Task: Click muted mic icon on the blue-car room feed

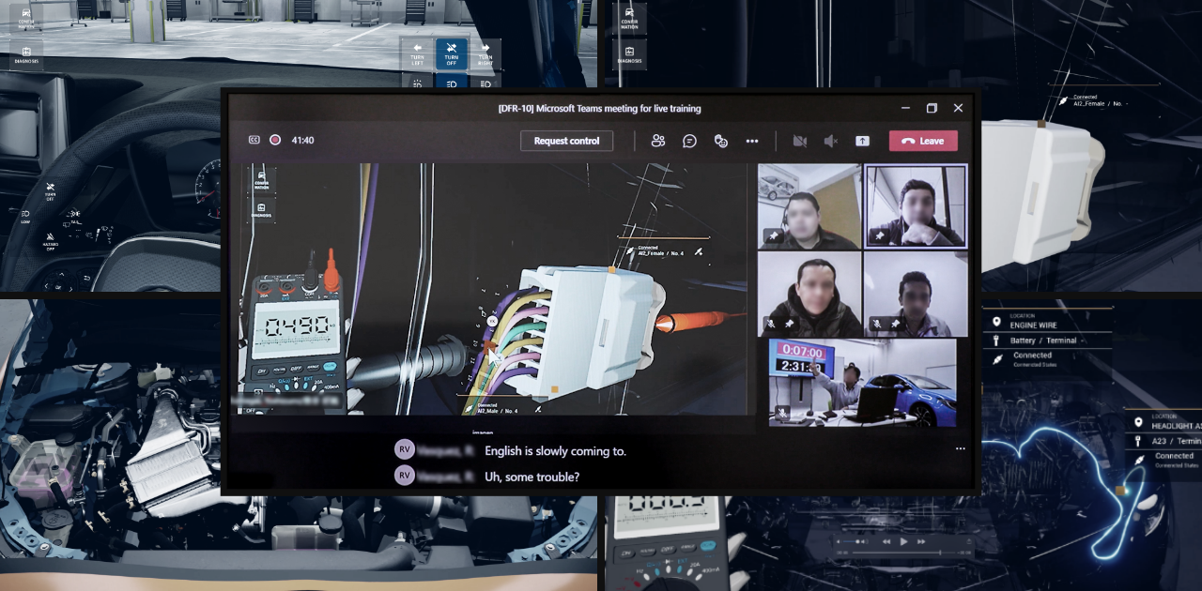Action: [x=780, y=412]
